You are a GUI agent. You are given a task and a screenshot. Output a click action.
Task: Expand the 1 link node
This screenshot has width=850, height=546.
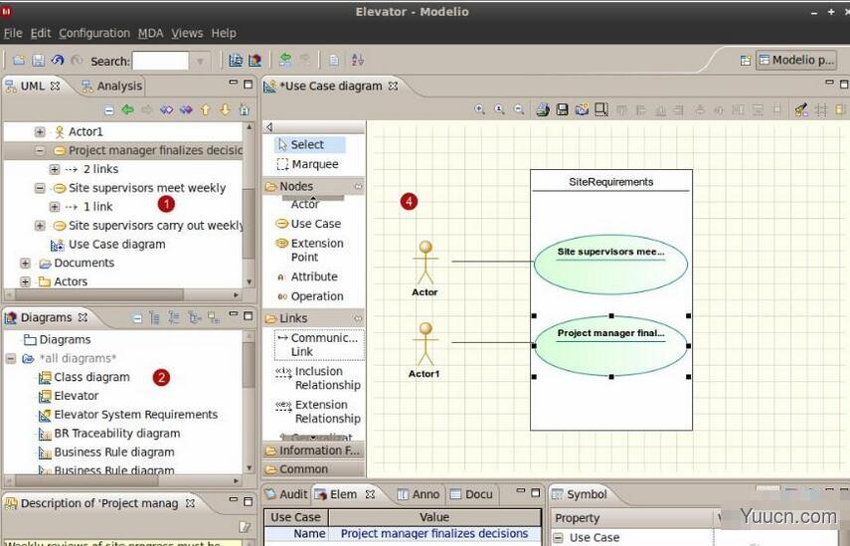click(x=55, y=207)
